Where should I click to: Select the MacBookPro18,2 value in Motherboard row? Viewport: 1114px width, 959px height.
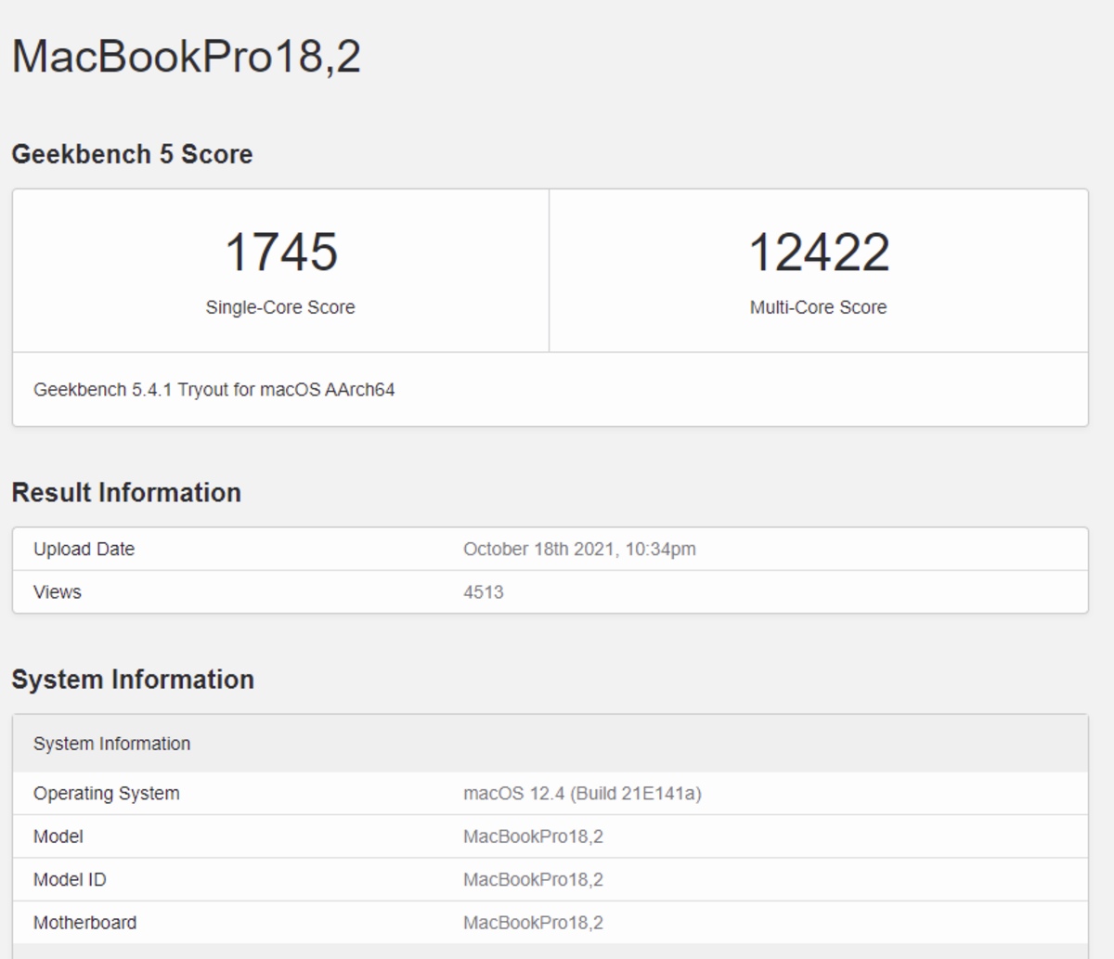533,923
